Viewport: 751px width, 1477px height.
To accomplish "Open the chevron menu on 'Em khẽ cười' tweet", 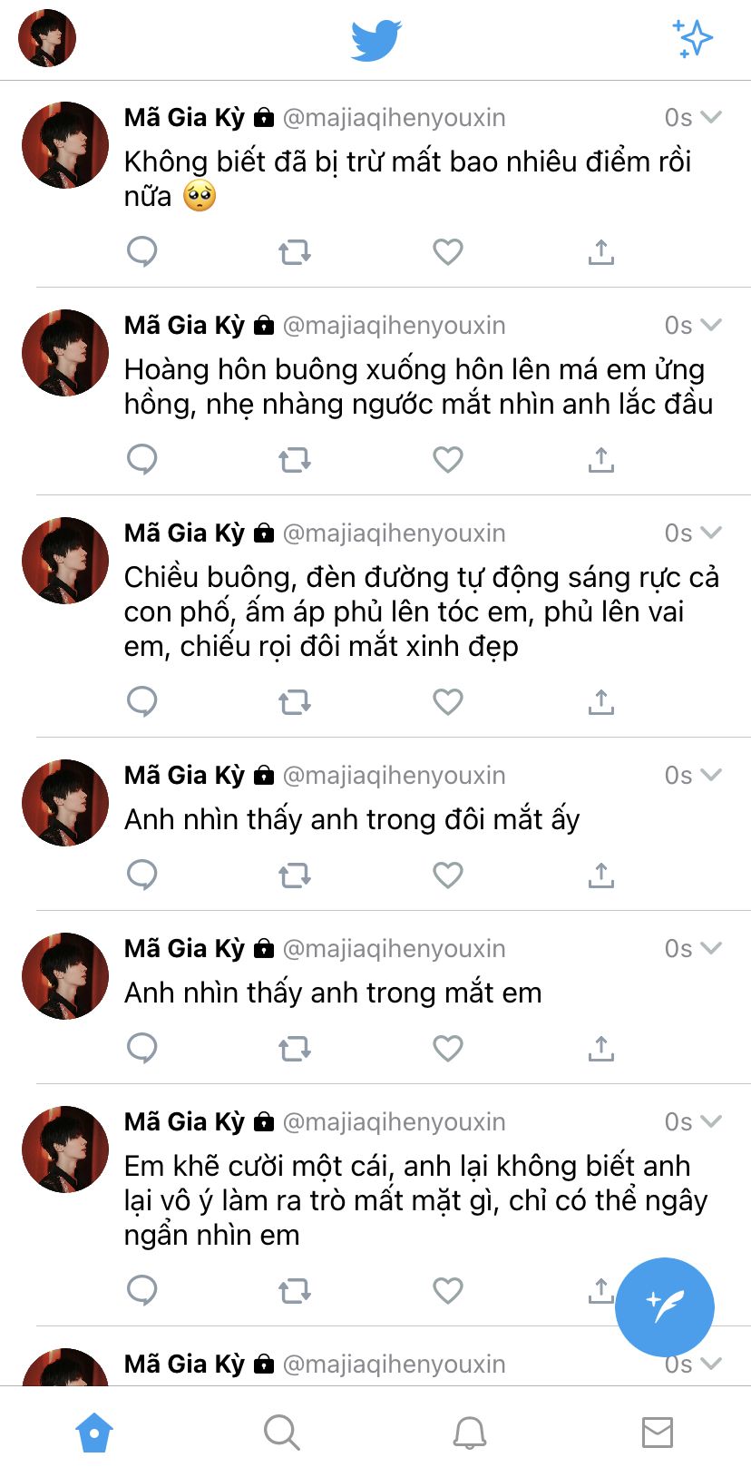I will click(x=712, y=1121).
